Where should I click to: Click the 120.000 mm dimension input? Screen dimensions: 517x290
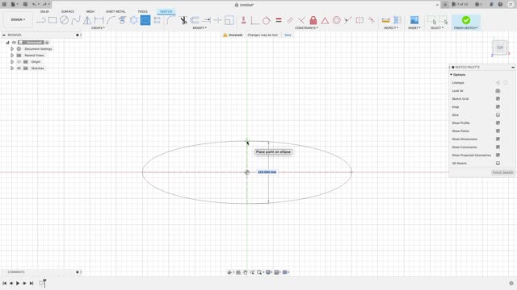(x=267, y=172)
